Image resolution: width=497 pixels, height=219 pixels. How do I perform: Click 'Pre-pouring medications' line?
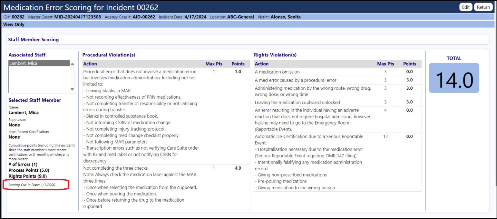coord(281,181)
